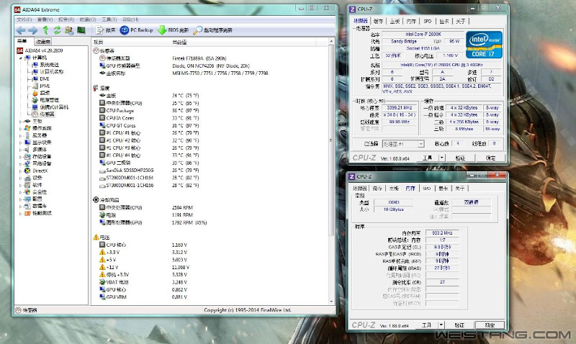576x344 pixels.
Task: Open tools dropdown arrow in upper CPU-Z
Action: pos(442,158)
